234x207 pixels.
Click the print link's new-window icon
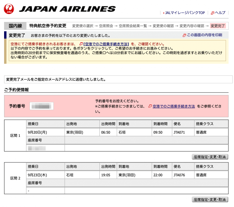(x=184, y=35)
